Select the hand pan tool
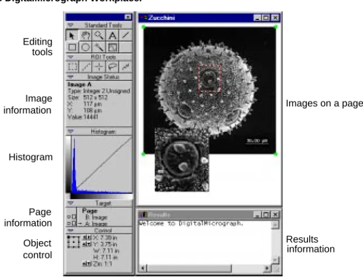This screenshot has height=279, width=363. click(x=86, y=36)
